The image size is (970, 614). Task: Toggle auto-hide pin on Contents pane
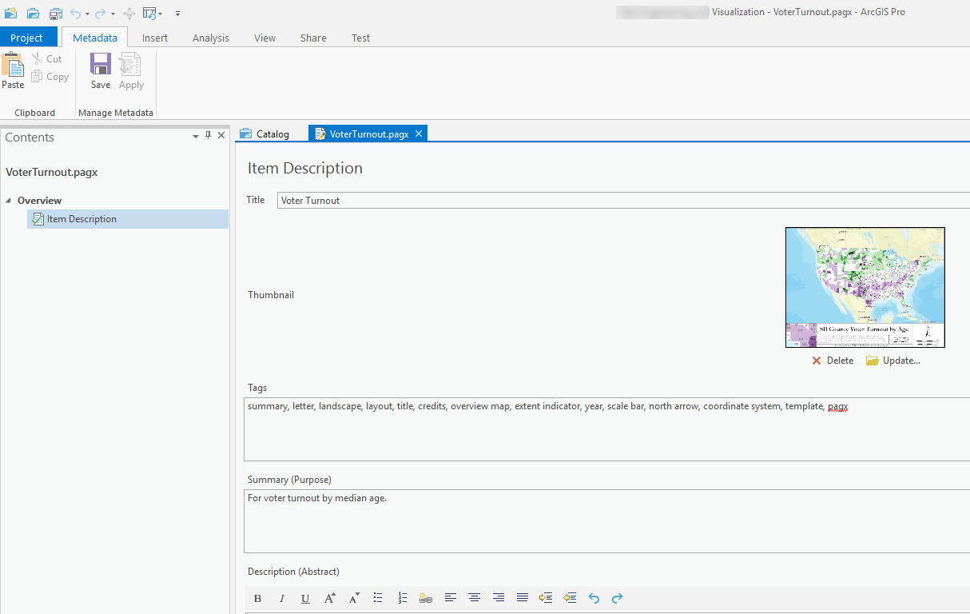click(209, 136)
